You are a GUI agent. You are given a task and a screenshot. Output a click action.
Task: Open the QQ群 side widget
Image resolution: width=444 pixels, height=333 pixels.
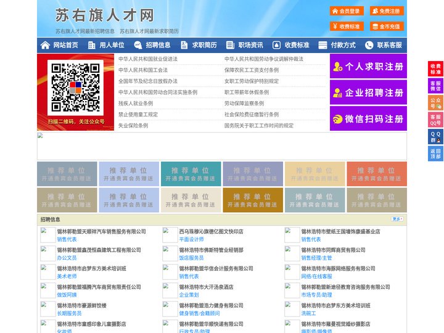click(435, 137)
